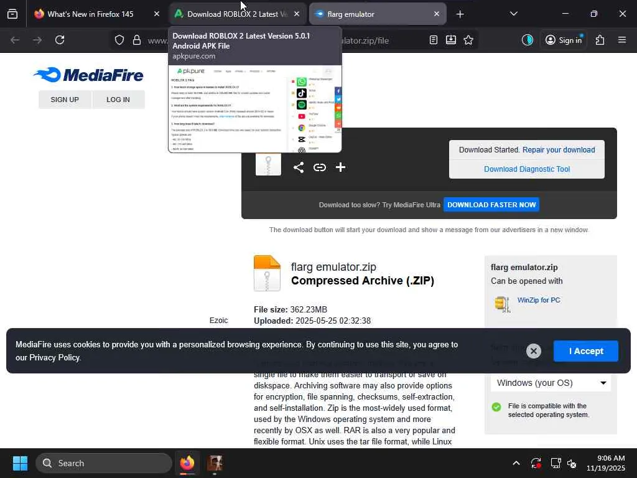Click the File size 362.23MB text
Viewport: 637px width, 478px height.
[291, 310]
